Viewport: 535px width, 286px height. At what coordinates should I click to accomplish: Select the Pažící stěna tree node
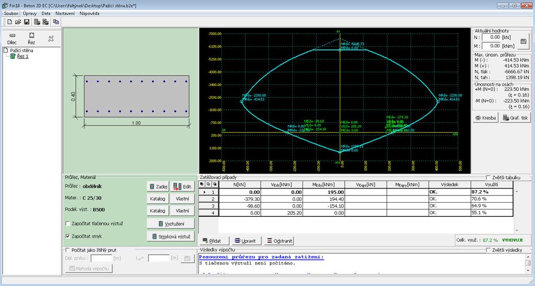(x=21, y=51)
